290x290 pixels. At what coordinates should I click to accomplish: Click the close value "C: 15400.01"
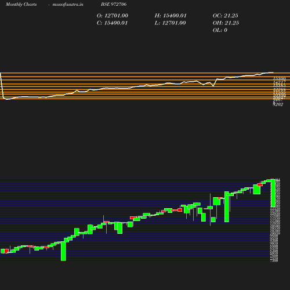click(112, 23)
